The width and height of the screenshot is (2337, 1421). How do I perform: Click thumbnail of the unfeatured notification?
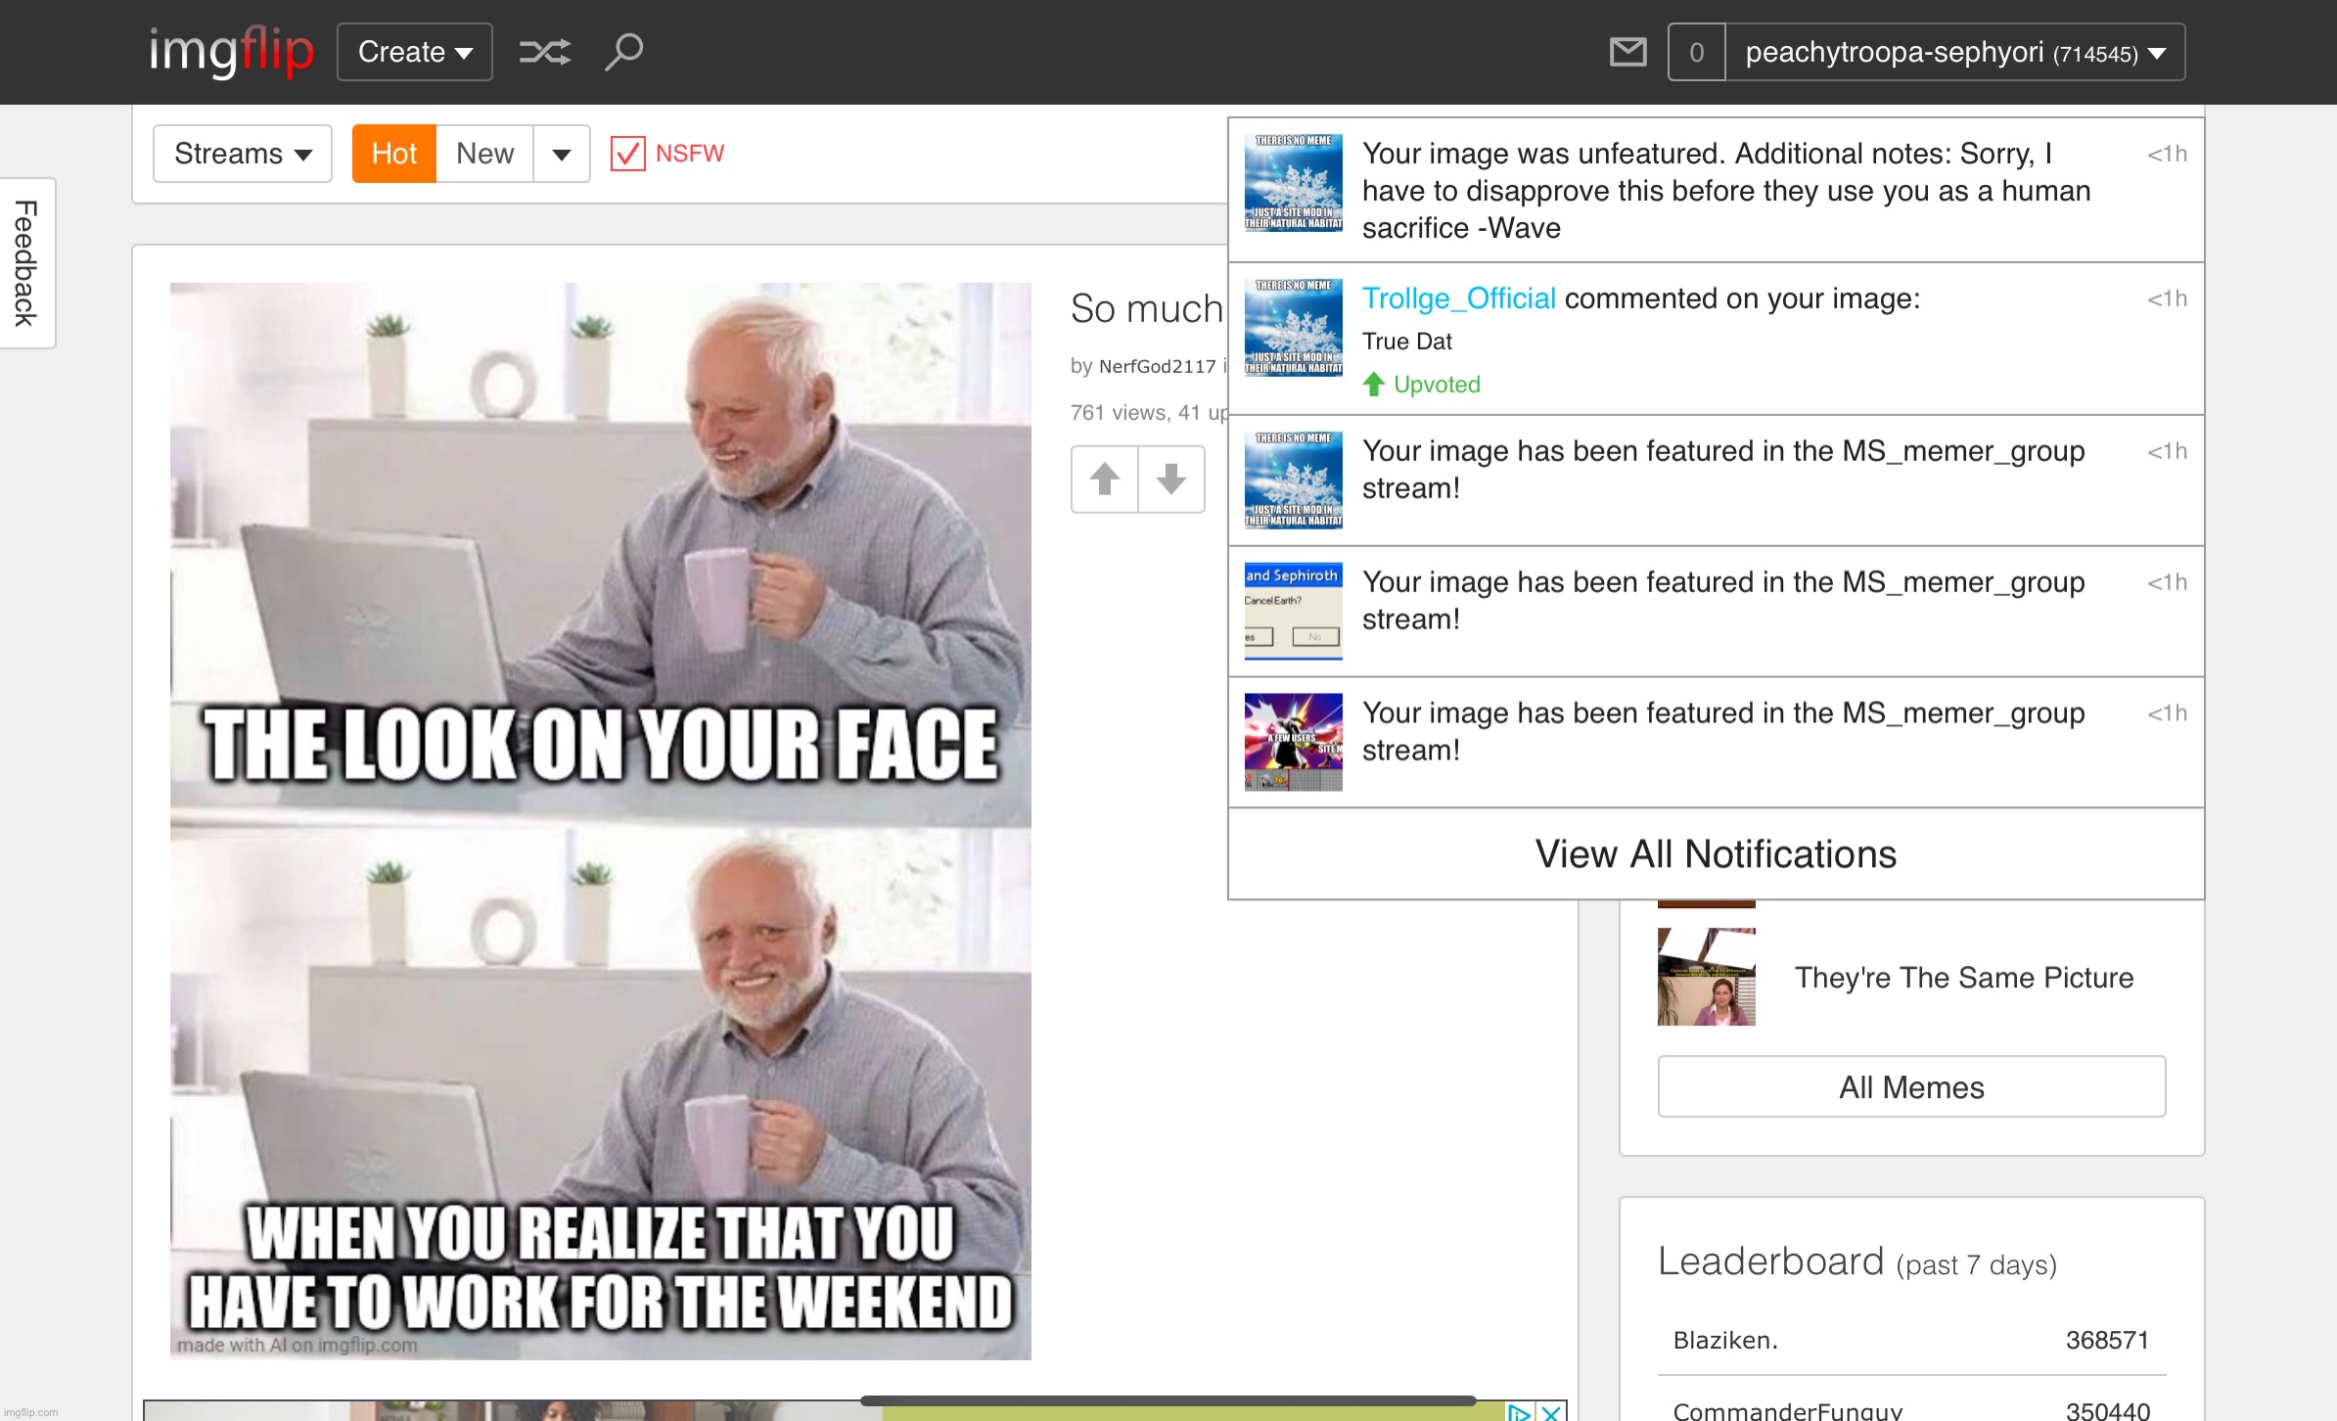(x=1294, y=183)
